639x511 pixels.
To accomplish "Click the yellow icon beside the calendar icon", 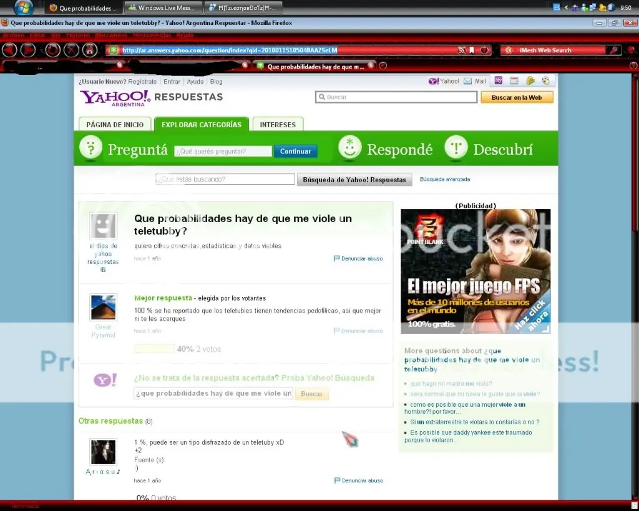I will [530, 80].
